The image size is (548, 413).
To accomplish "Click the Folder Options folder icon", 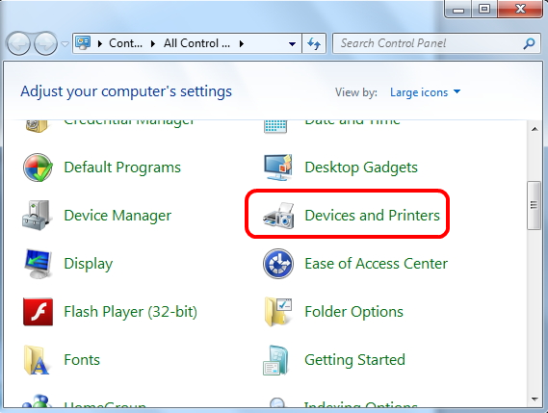I will pos(278,312).
